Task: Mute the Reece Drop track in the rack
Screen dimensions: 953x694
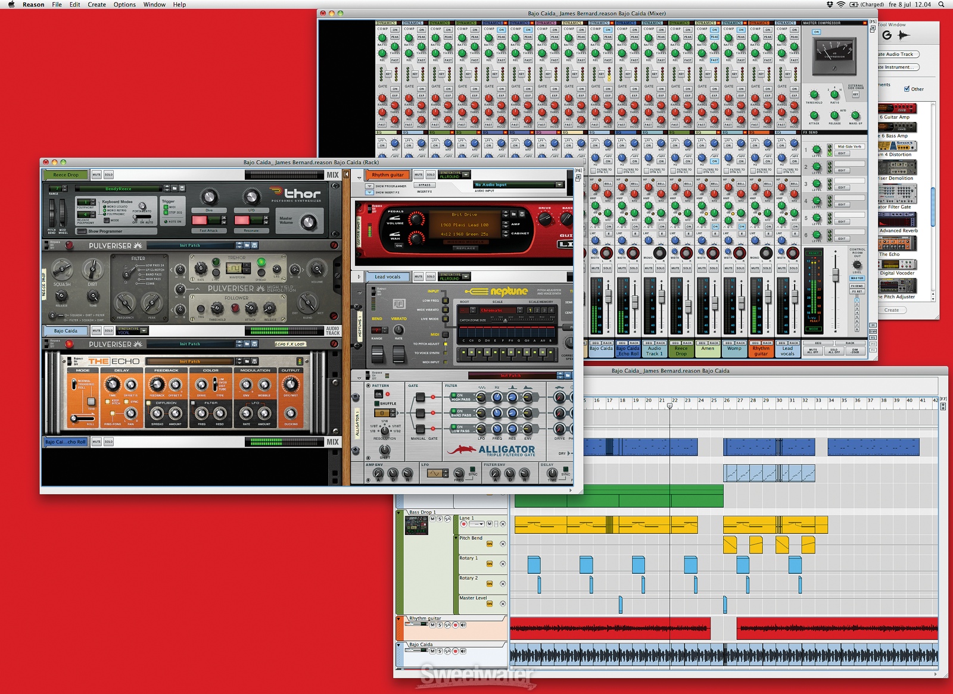Action: tap(96, 174)
